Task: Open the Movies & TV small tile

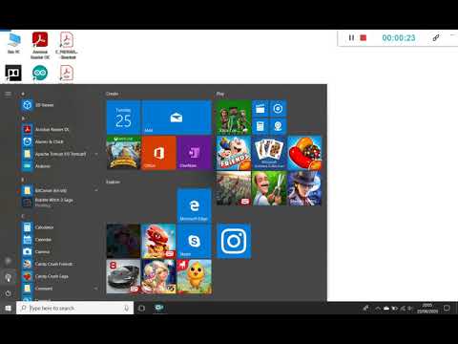Action: tap(260, 109)
